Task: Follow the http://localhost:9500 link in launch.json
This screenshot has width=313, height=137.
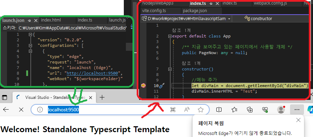Action: click(x=92, y=73)
